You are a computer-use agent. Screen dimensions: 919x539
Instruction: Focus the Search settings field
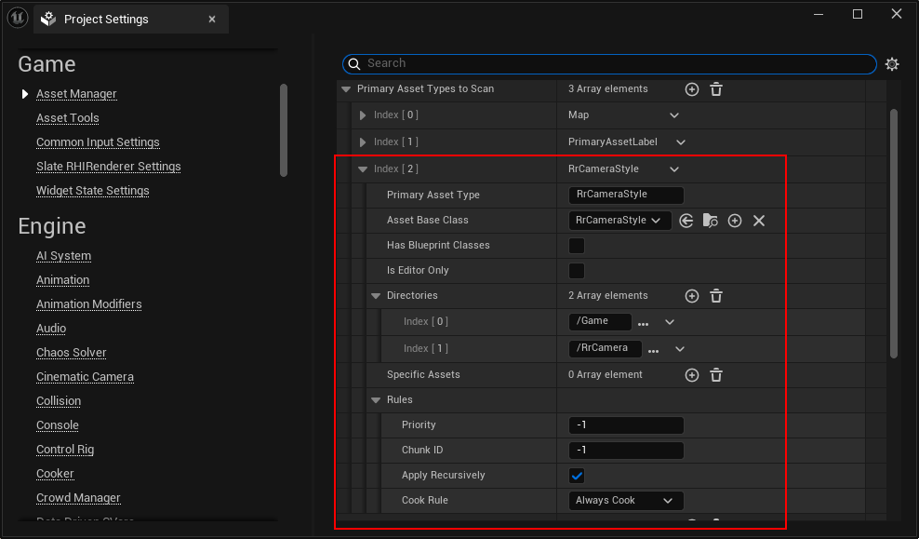pos(609,64)
